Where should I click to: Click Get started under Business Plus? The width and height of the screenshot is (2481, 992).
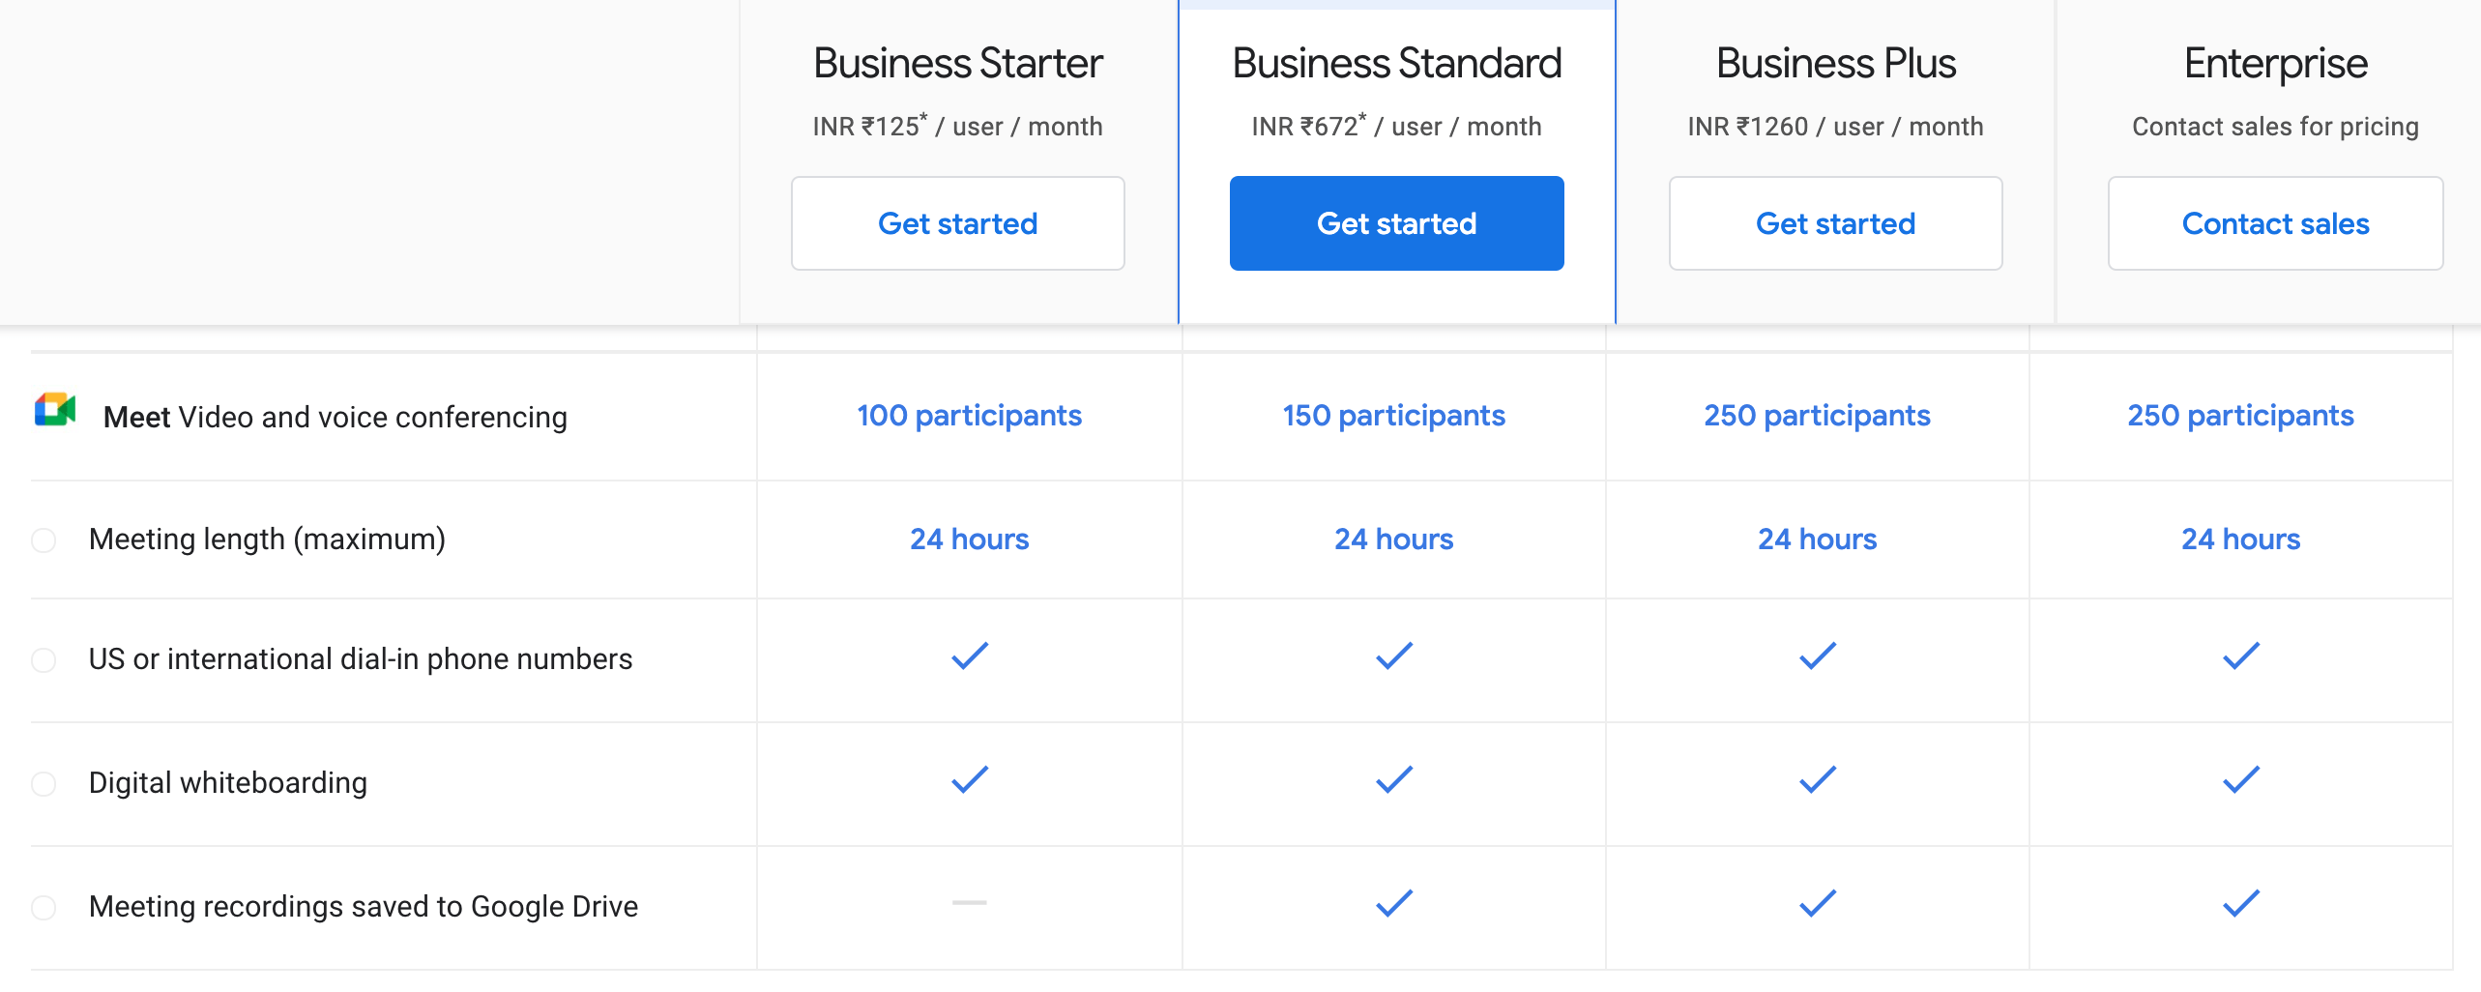[x=1833, y=222]
